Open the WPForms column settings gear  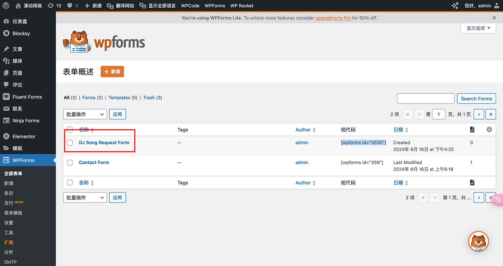[x=489, y=129]
